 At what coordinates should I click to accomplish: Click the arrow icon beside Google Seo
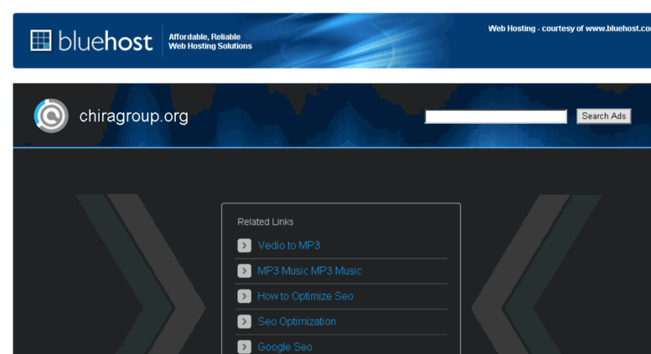(244, 346)
